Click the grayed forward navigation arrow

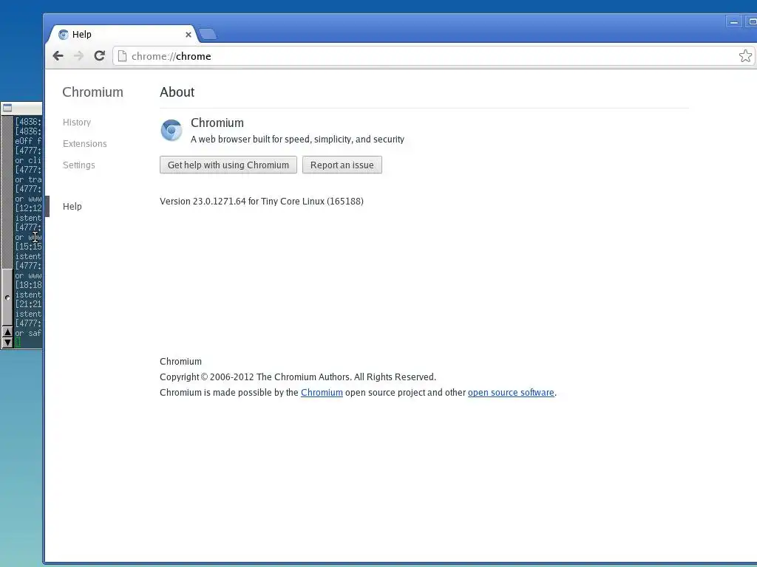(x=78, y=56)
